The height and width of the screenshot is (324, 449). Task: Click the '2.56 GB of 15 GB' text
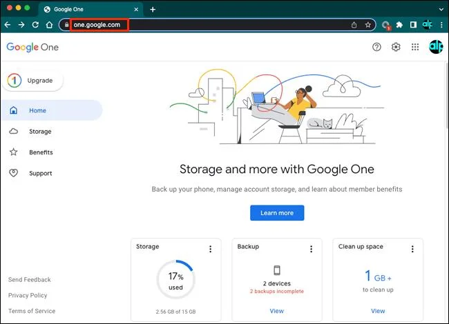pos(176,312)
